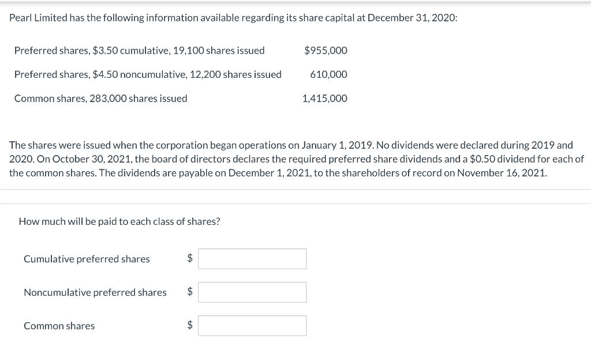The image size is (591, 347).
Task: Click the row Preferred shares, $3.50 cumulative
Action: 139,50
